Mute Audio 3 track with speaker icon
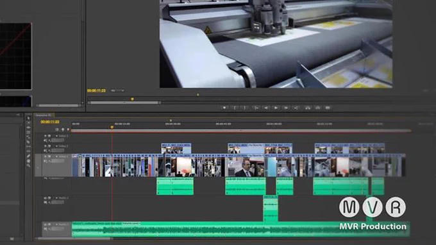The image size is (436, 245). (x=46, y=224)
